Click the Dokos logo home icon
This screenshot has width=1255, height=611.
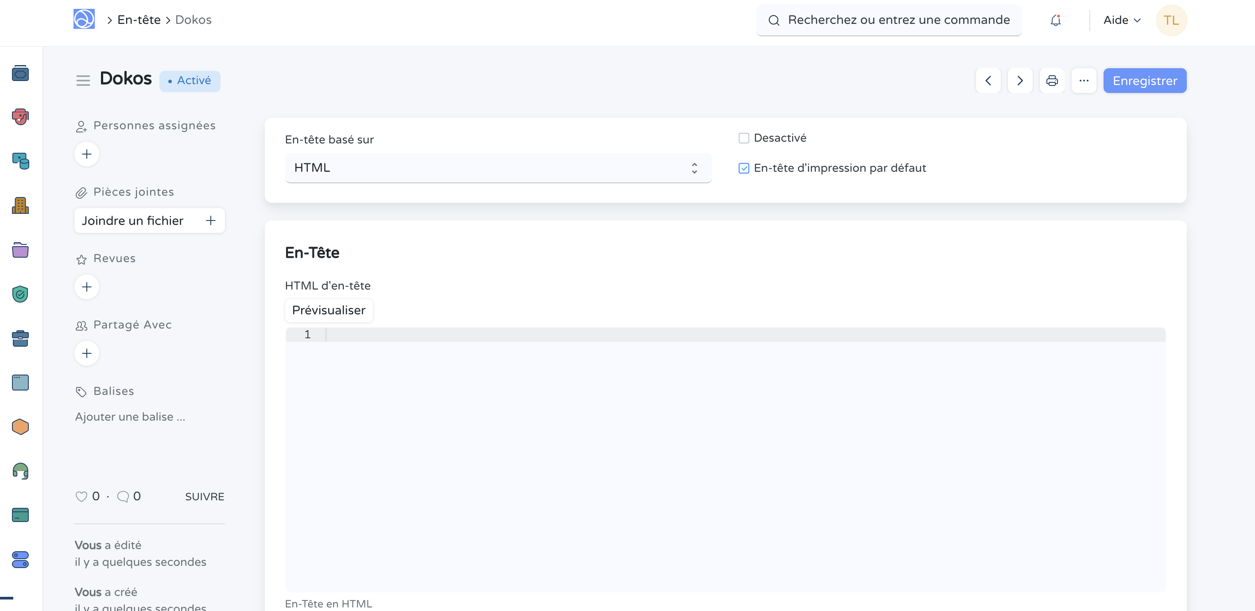[x=84, y=19]
